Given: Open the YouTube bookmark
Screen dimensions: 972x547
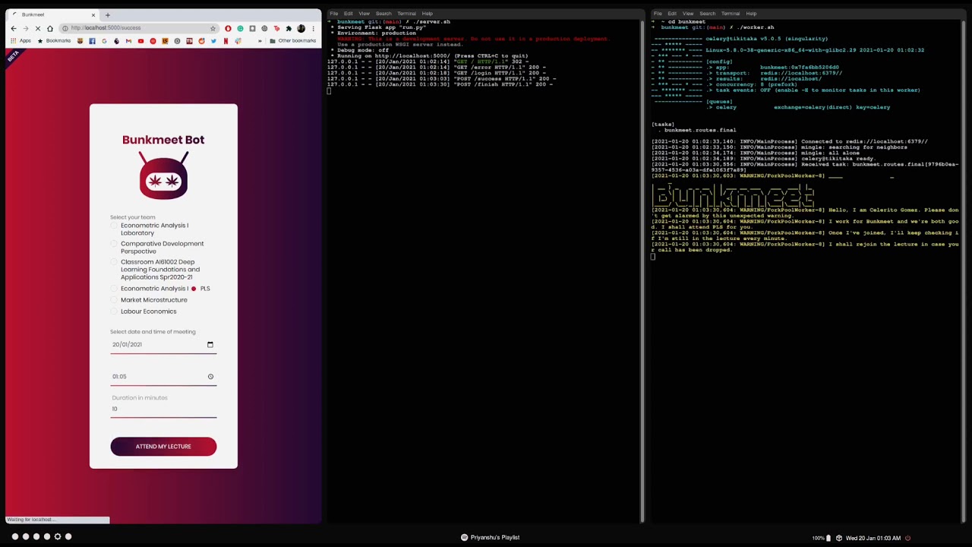Looking at the screenshot, I should pyautogui.click(x=140, y=40).
